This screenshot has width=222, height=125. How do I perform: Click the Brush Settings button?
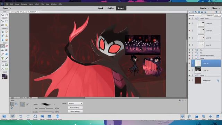point(75,108)
